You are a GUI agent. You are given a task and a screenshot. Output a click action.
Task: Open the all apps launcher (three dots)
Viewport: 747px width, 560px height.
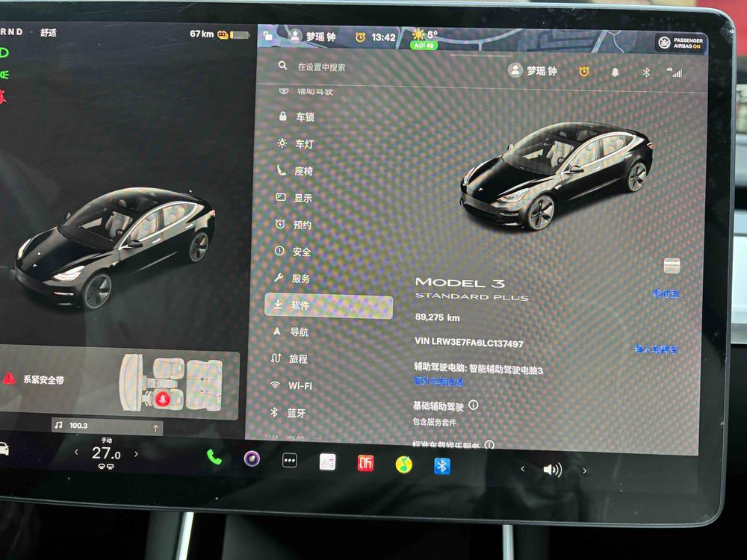pos(289,461)
